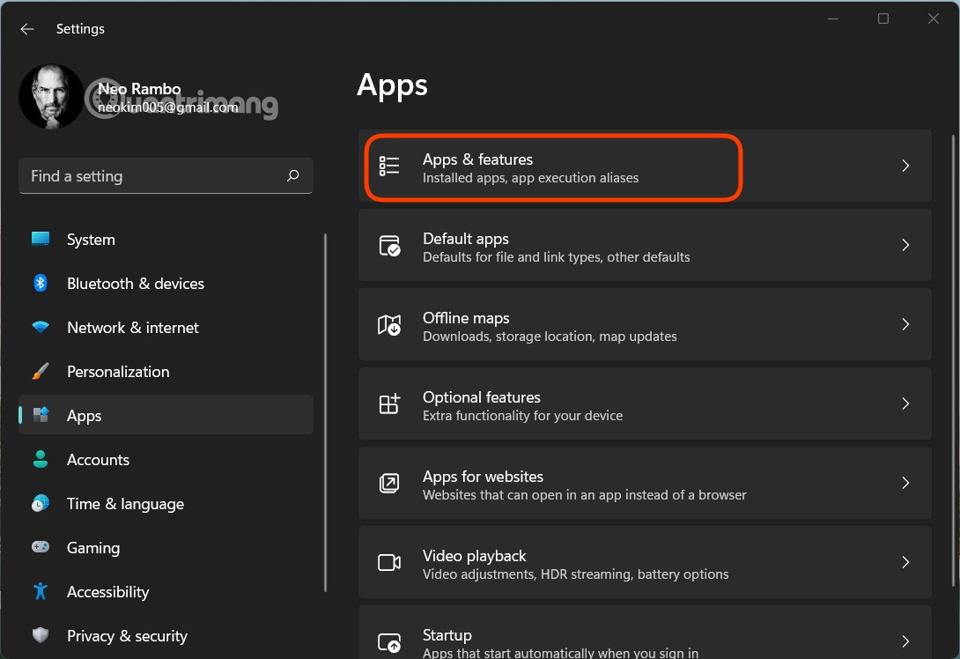Click the Startup icon
960x659 pixels.
coord(389,640)
